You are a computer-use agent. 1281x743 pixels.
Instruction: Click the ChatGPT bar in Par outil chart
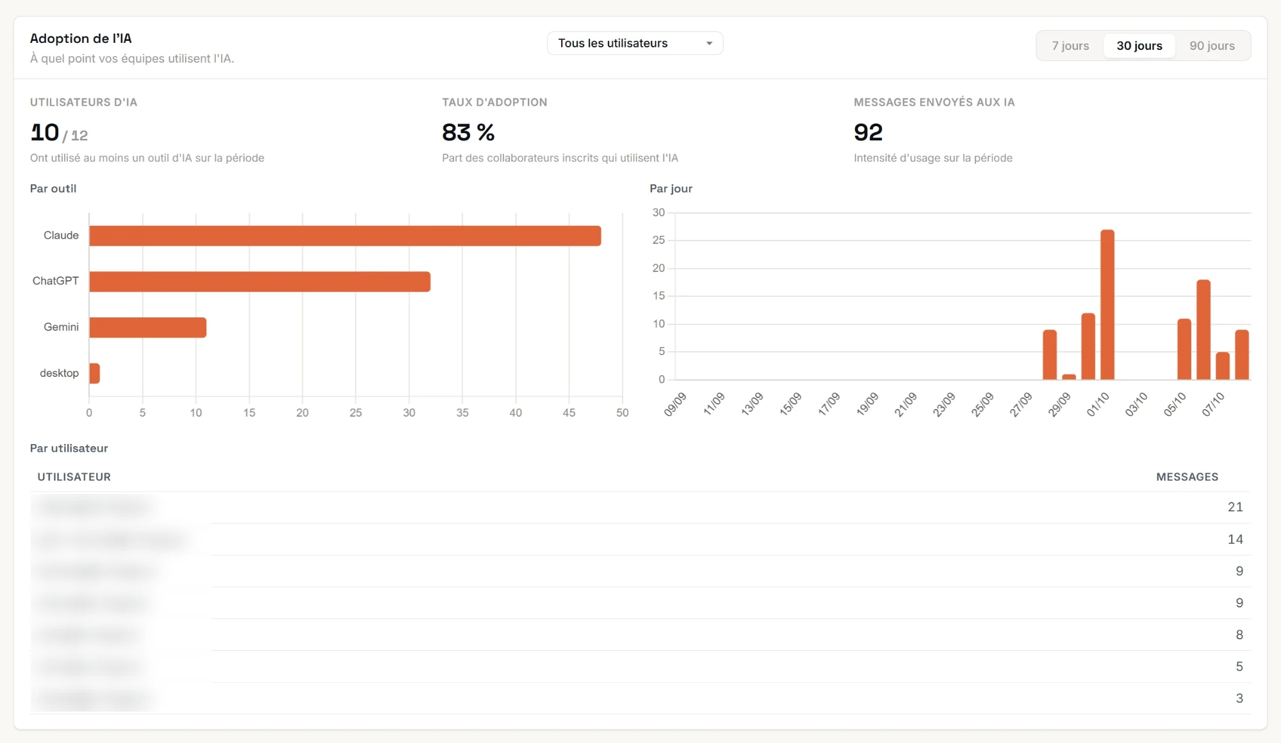point(260,282)
